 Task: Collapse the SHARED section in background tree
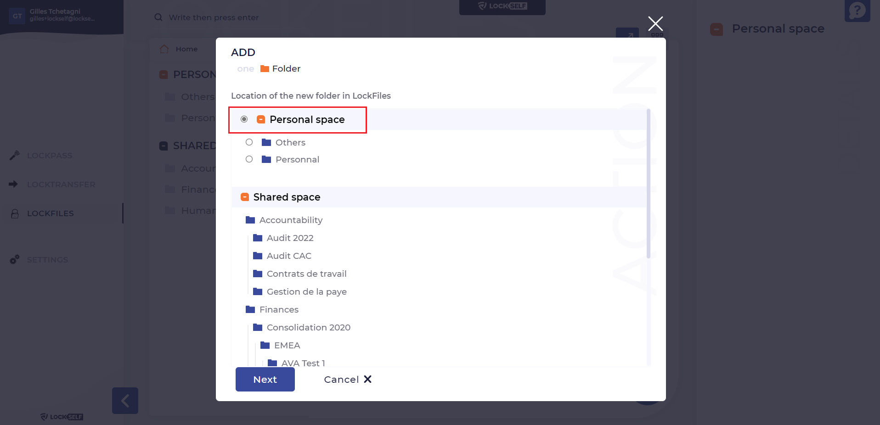(164, 146)
